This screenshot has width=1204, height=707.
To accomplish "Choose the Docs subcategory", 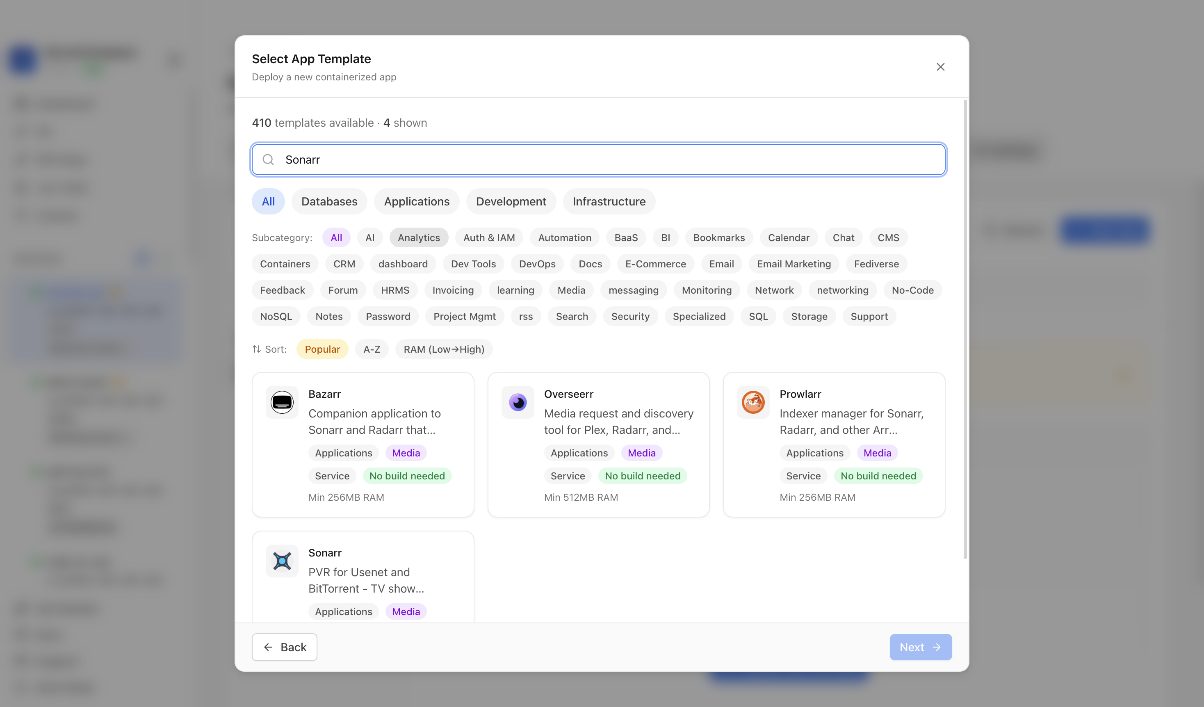I will pyautogui.click(x=590, y=264).
